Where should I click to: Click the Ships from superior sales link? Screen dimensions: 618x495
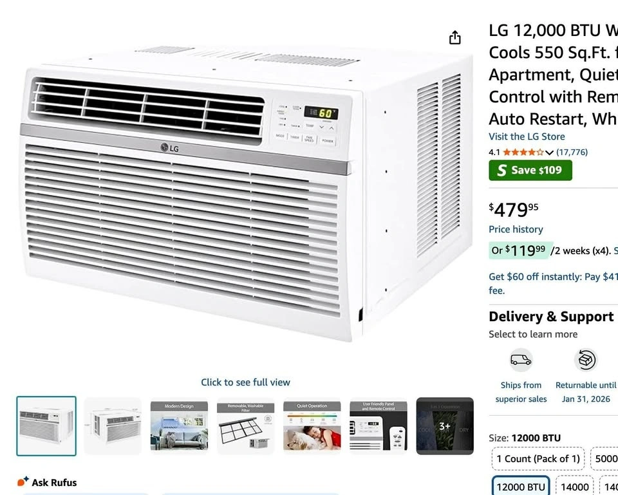pos(521,392)
